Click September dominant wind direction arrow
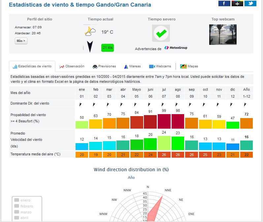Screen dimensions: 263x222 tap(190, 105)
